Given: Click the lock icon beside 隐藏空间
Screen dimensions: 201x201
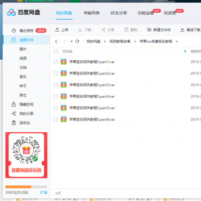Looking at the screenshot, I should pyautogui.click(x=14, y=104).
